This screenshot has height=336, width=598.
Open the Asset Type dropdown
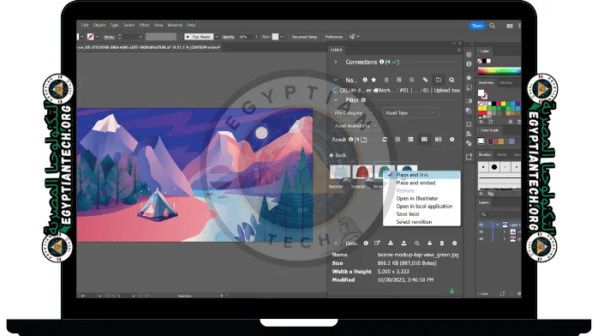[x=410, y=113]
